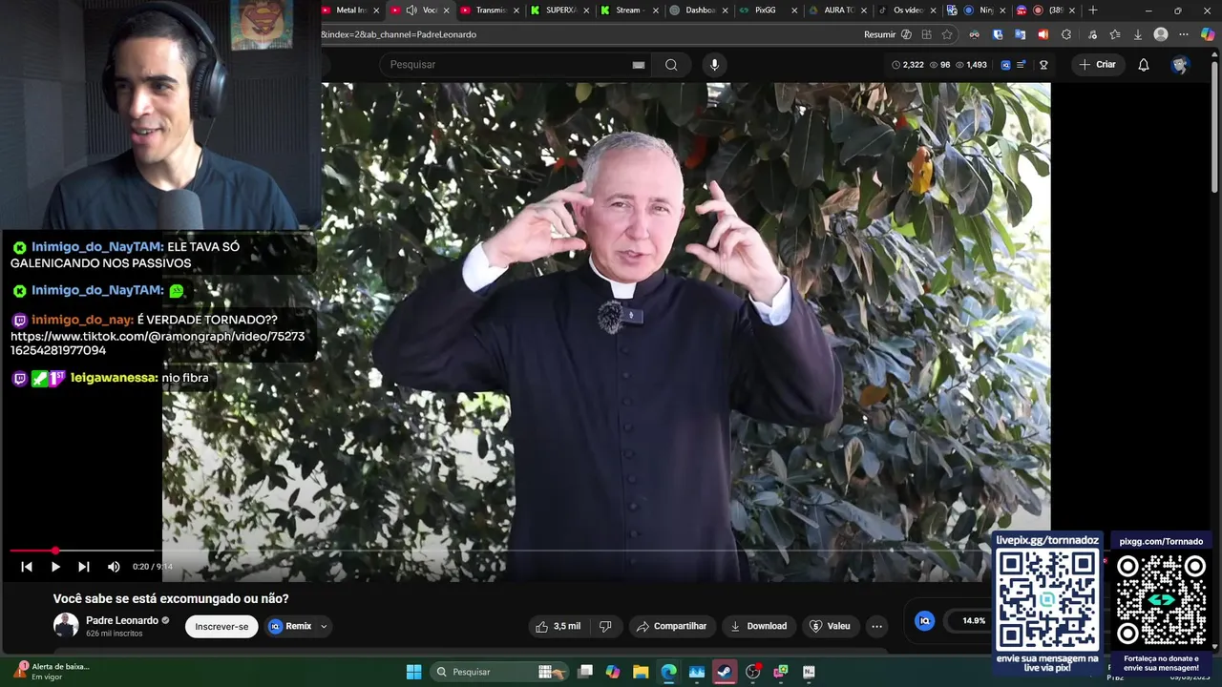The image size is (1222, 687).
Task: Open the YouTube account avatar menu
Action: [1180, 64]
